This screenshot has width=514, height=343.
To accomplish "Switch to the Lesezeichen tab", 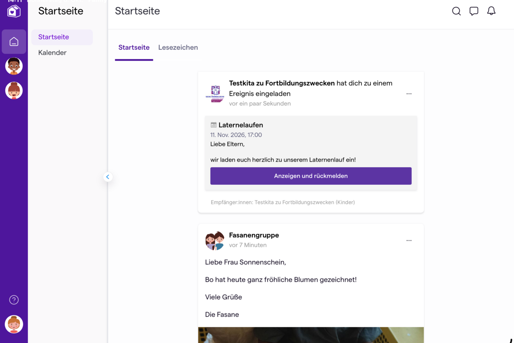I will pyautogui.click(x=178, y=48).
